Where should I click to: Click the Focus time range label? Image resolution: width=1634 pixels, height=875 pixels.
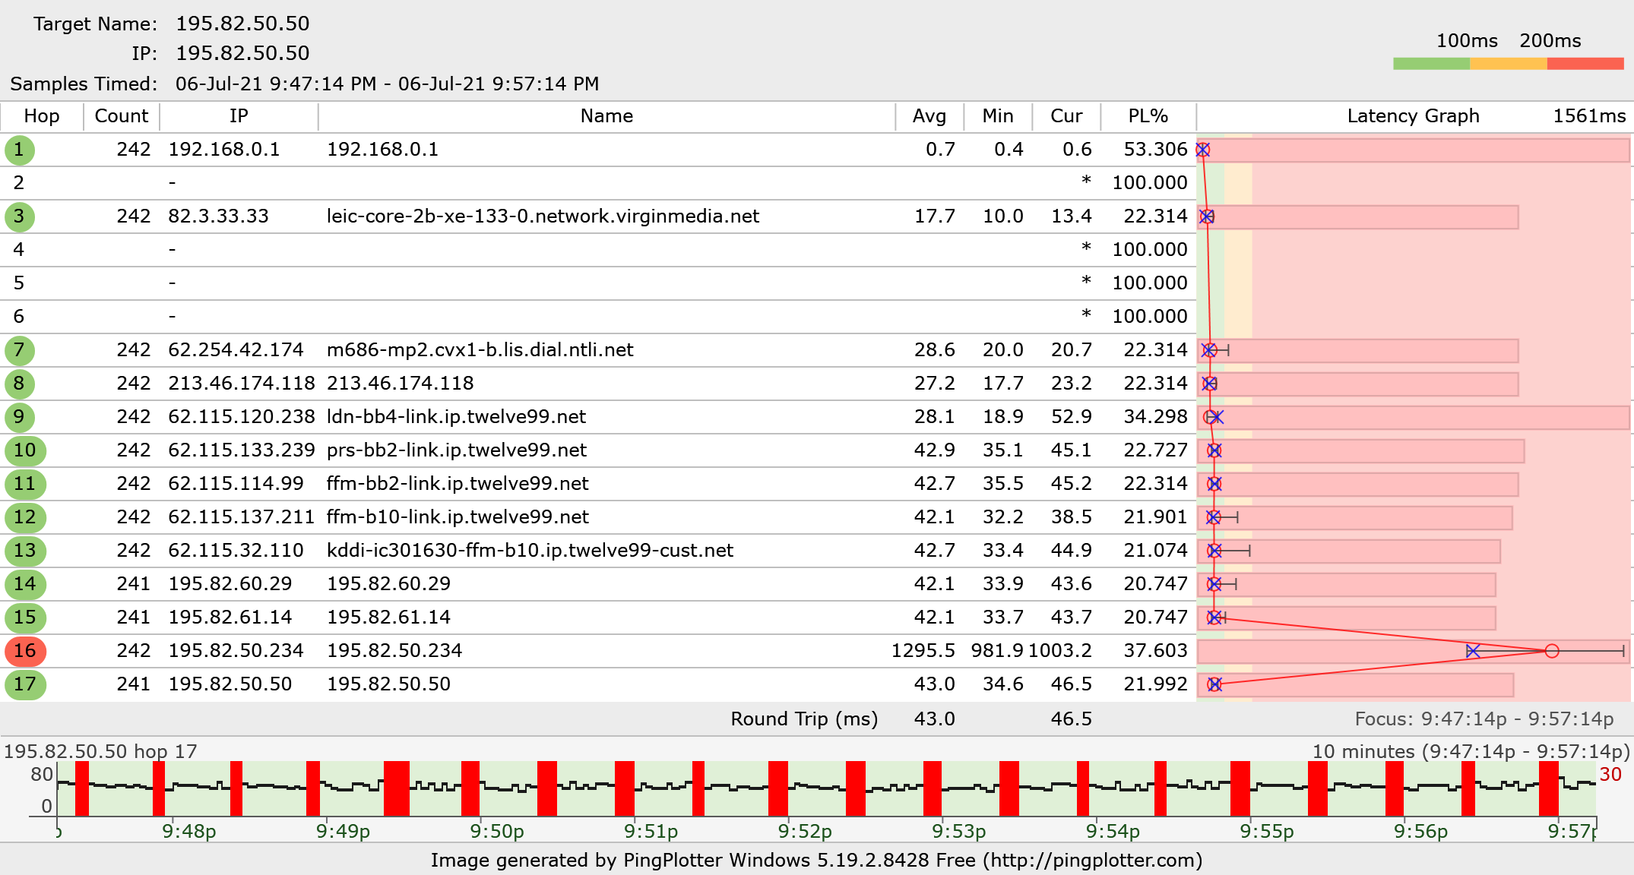point(1484,719)
